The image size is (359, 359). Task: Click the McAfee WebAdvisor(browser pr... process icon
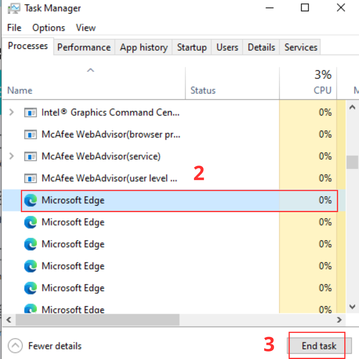(x=30, y=135)
